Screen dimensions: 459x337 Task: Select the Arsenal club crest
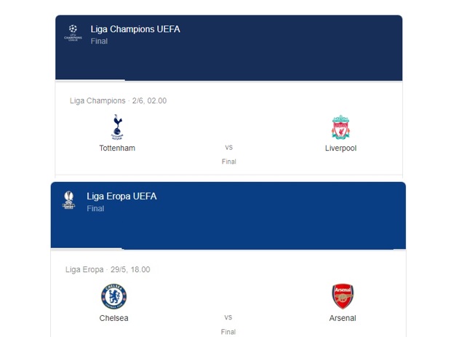342,296
